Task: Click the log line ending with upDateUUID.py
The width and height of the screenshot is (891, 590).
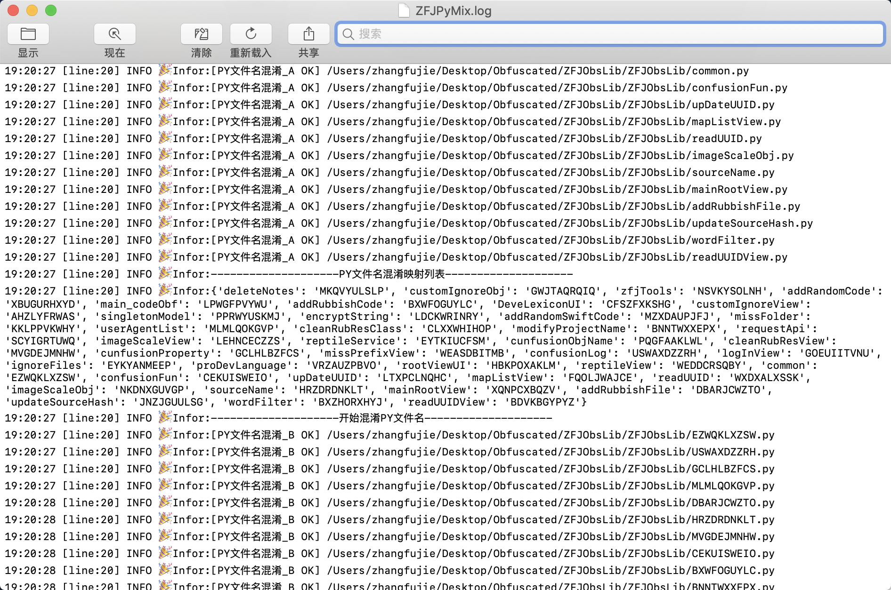Action: pos(389,105)
